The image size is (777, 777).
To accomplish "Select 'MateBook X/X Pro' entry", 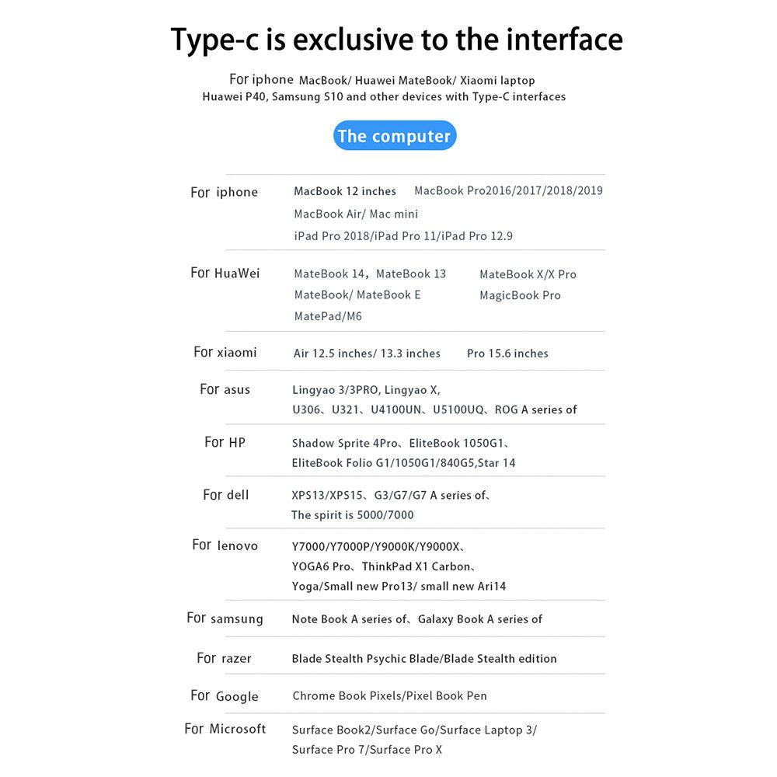I will pos(528,274).
